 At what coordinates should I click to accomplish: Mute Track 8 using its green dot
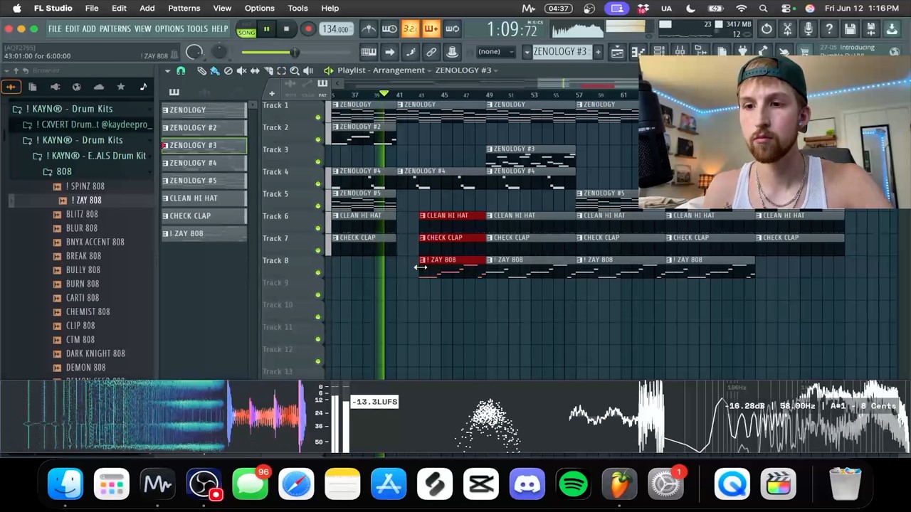click(x=318, y=272)
